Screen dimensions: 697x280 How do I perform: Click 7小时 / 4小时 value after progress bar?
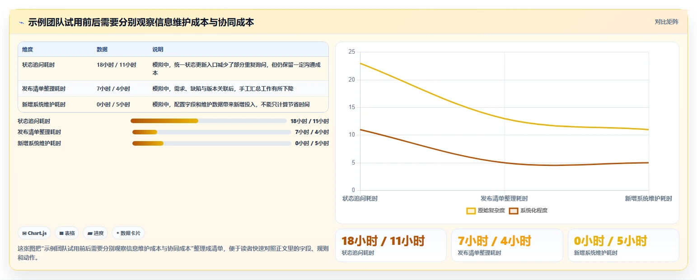312,132
